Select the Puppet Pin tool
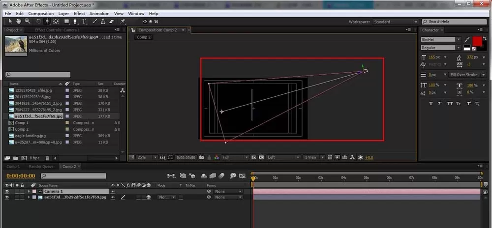Screen dimensions: 492x228 tap(123, 21)
